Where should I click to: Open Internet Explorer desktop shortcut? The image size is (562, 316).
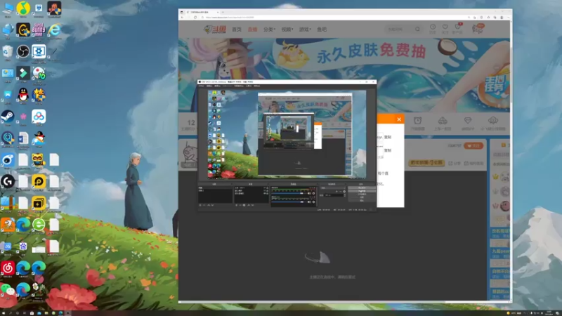pyautogui.click(x=54, y=29)
